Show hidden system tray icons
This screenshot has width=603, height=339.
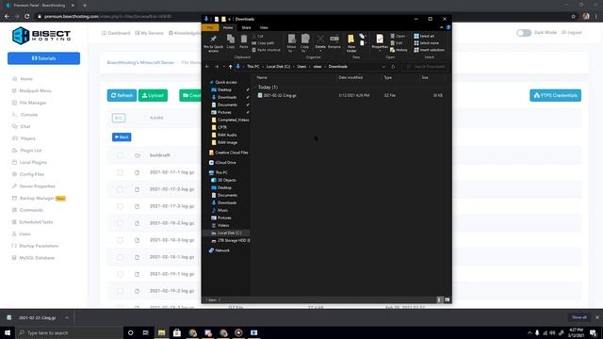[x=530, y=332]
